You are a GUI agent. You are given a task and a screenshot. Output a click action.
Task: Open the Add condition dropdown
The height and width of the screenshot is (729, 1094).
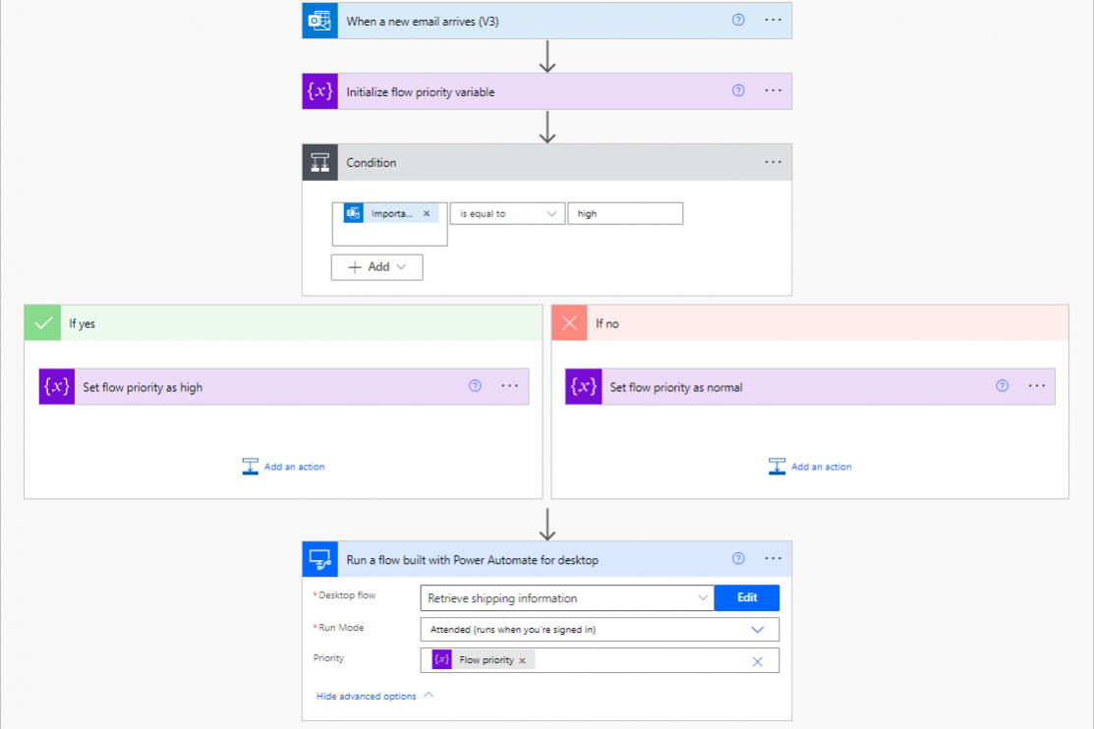[376, 267]
